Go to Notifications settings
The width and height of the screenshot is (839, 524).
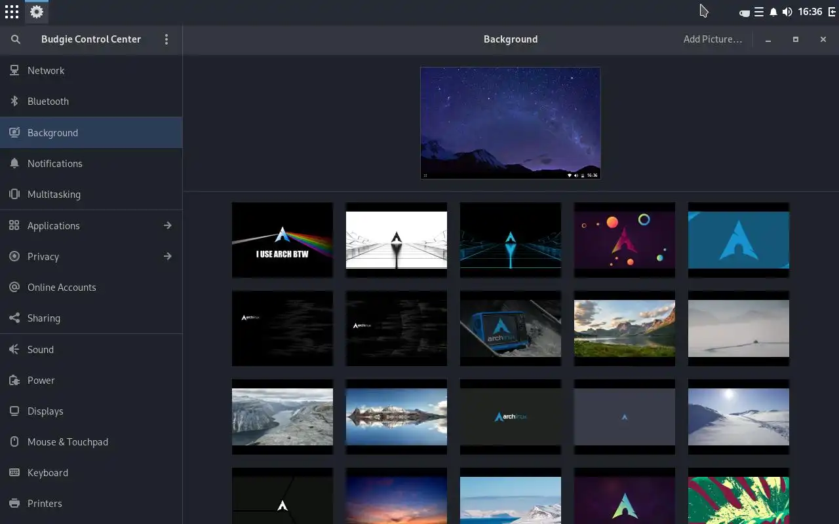(91, 163)
